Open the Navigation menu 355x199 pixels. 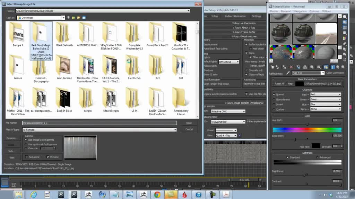(300, 11)
